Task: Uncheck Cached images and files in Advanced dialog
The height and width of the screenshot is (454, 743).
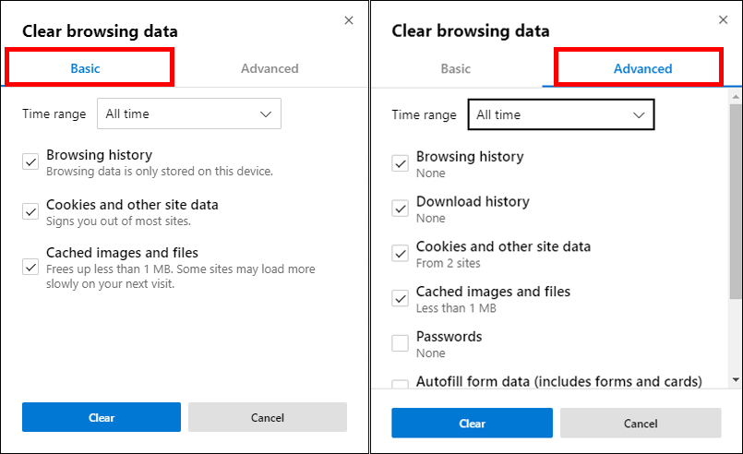Action: coord(400,299)
